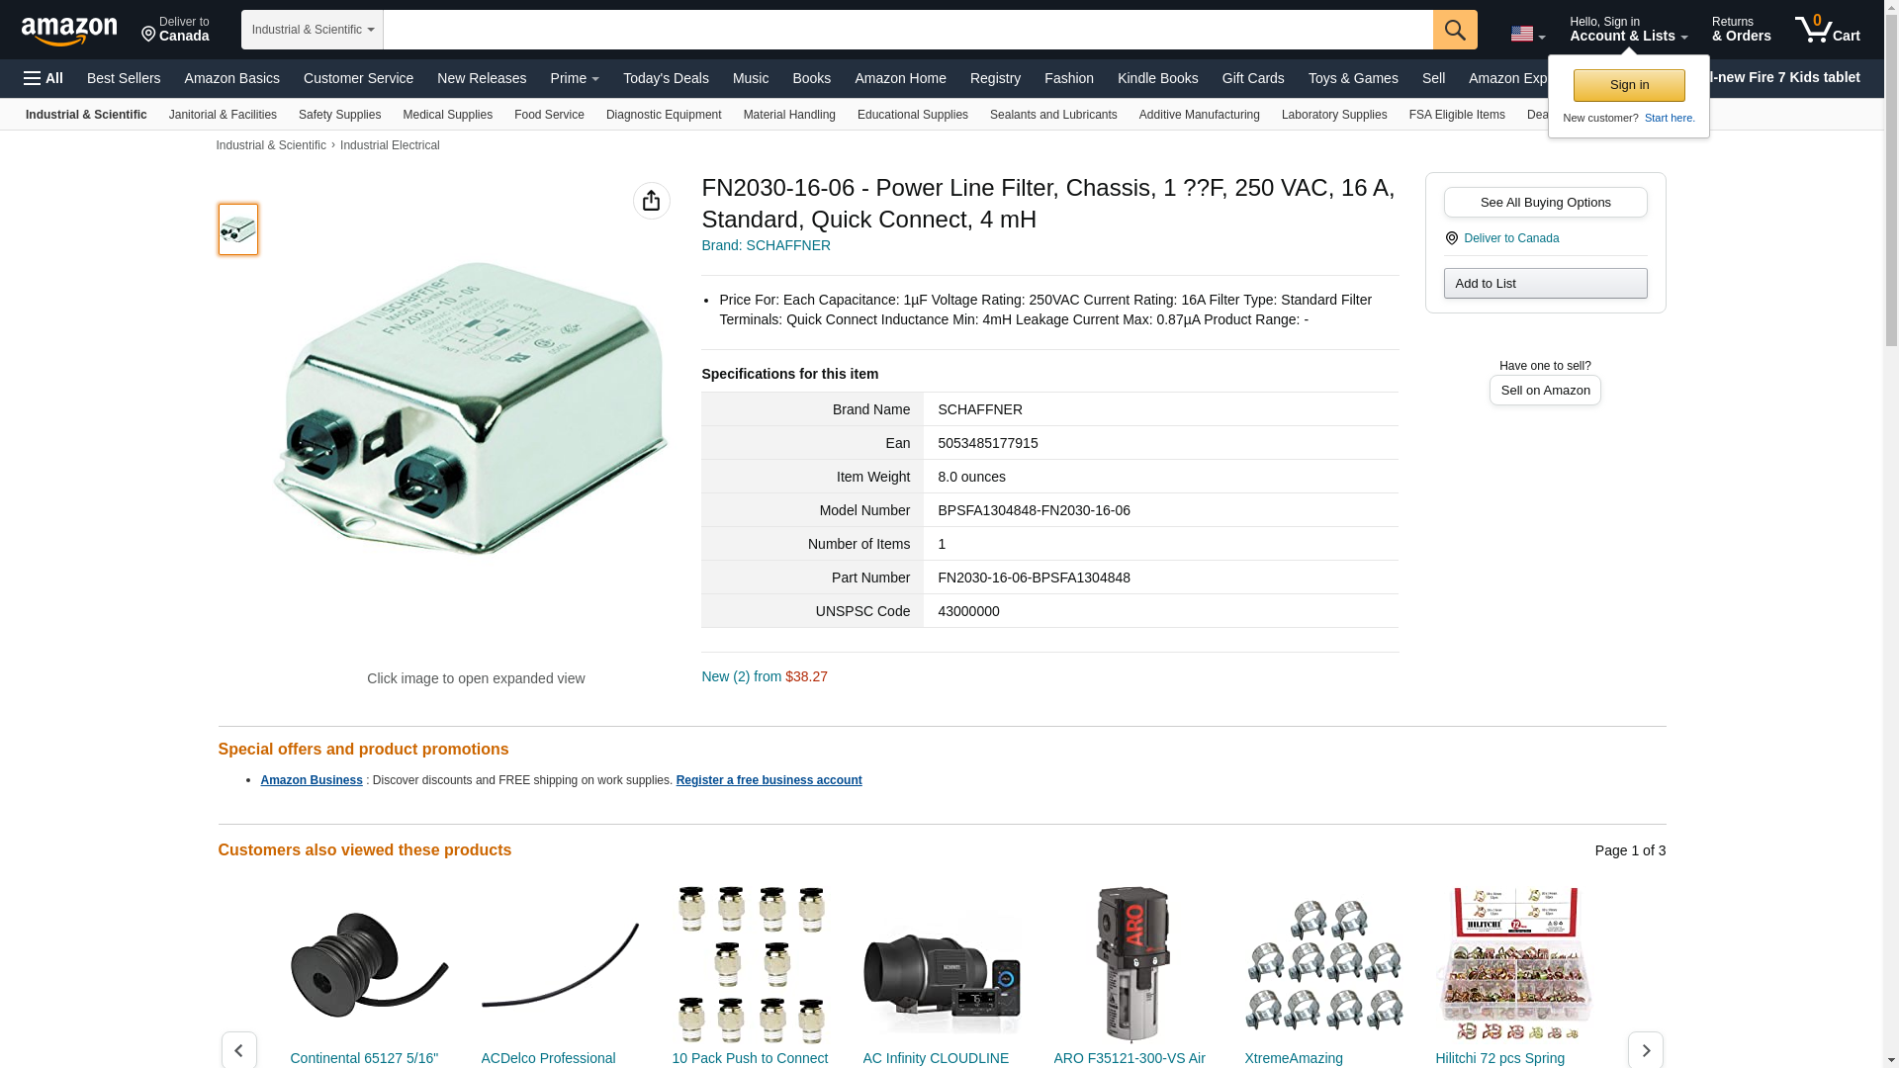Open the All hamburger menu
The image size is (1899, 1068).
44,78
